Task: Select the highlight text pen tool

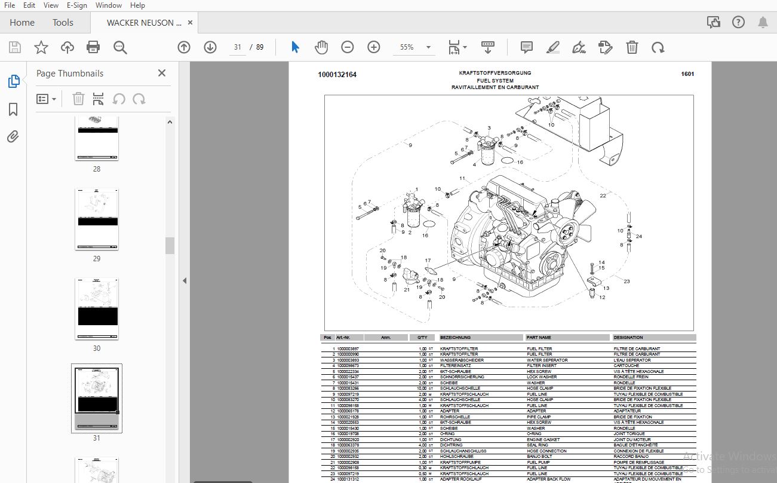Action: pyautogui.click(x=552, y=47)
